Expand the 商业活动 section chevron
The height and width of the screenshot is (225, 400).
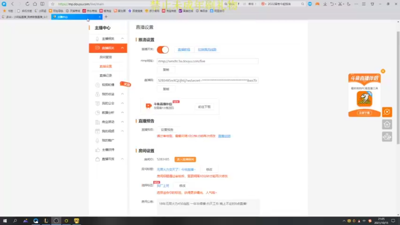122,122
